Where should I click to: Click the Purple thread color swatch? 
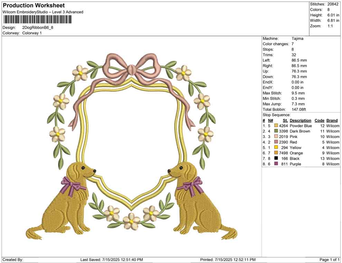(x=276, y=164)
